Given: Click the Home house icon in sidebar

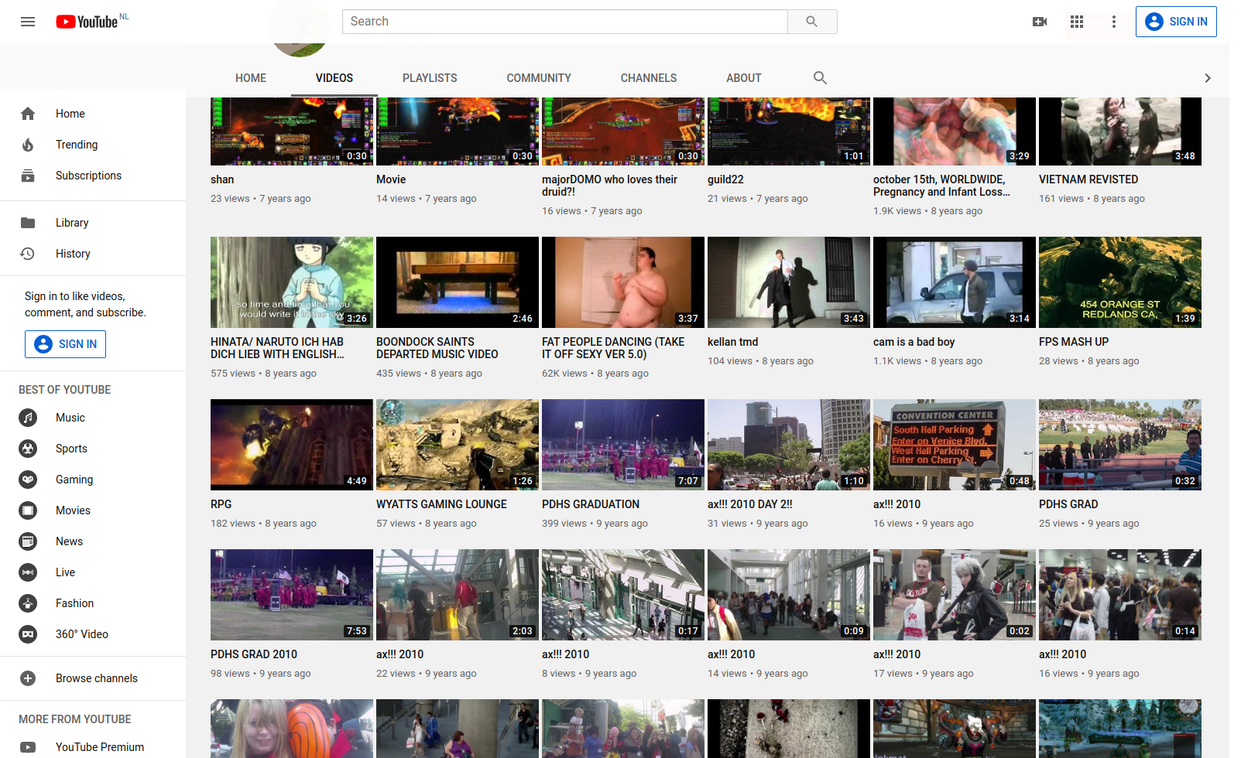Looking at the screenshot, I should tap(28, 114).
